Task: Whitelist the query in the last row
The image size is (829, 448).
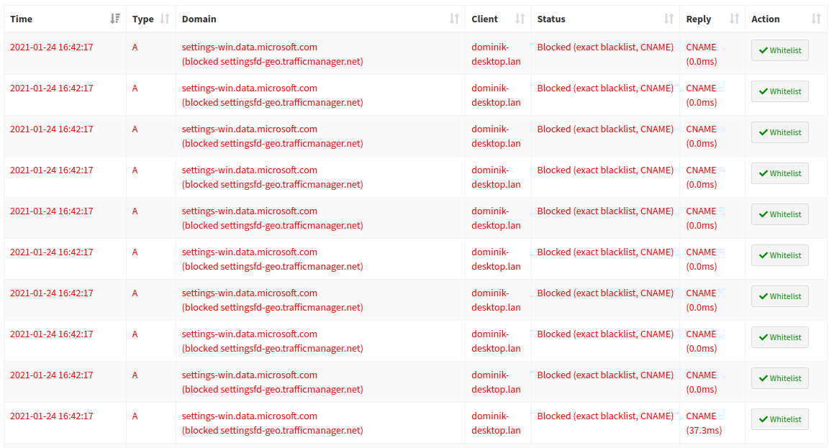Action: click(x=779, y=419)
